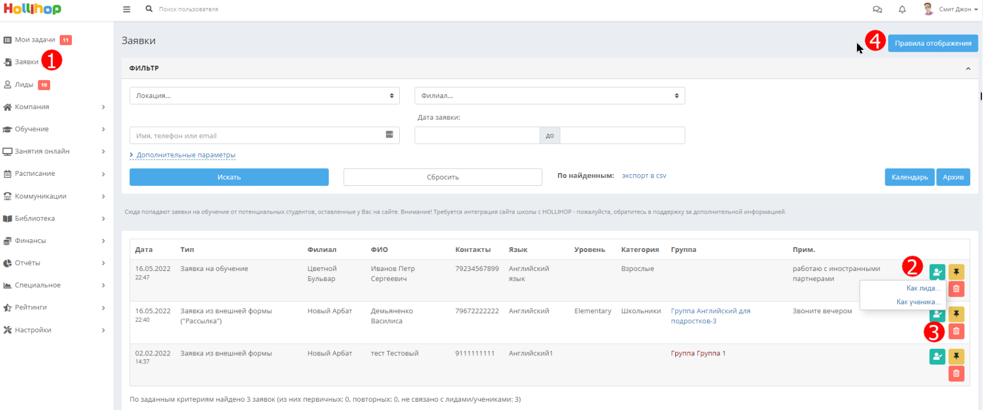Viewport: 983px width, 410px height.
Task: Choose Как лида from popup menu
Action: pyautogui.click(x=923, y=288)
